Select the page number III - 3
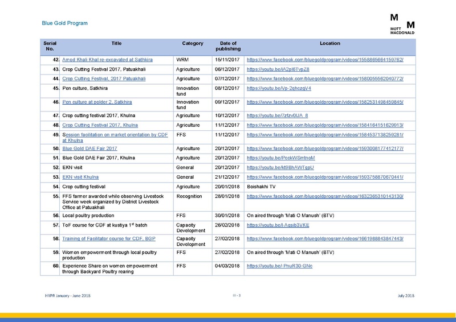 [x=237, y=296]
